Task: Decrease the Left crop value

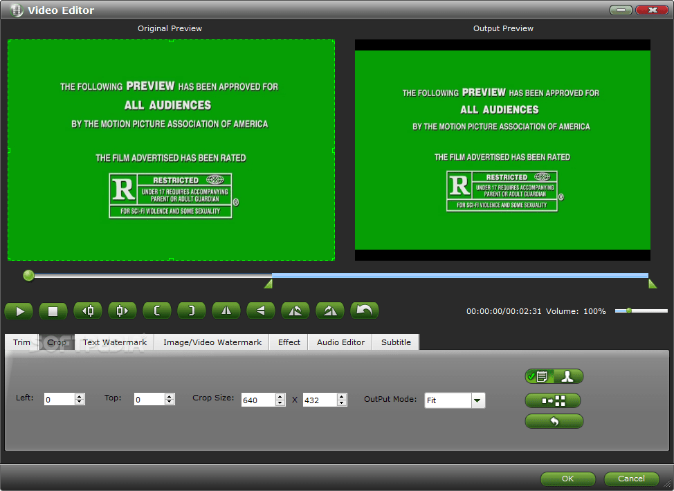Action: coord(80,402)
